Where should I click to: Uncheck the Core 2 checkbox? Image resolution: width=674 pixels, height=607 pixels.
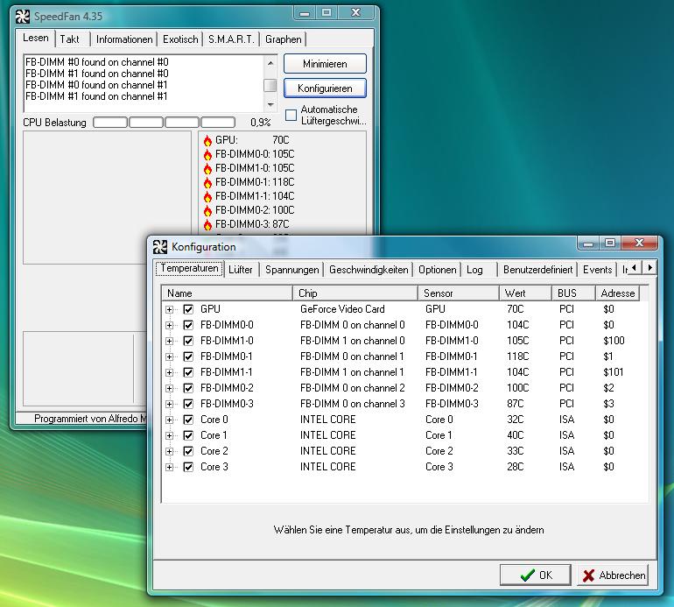click(188, 451)
